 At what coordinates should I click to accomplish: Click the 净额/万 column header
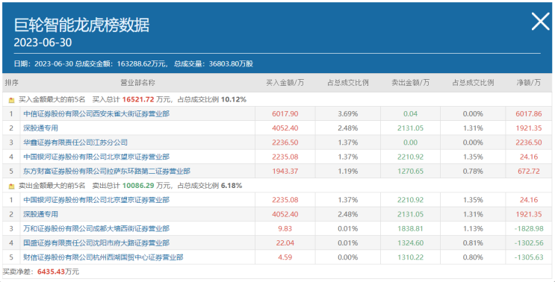(x=529, y=83)
